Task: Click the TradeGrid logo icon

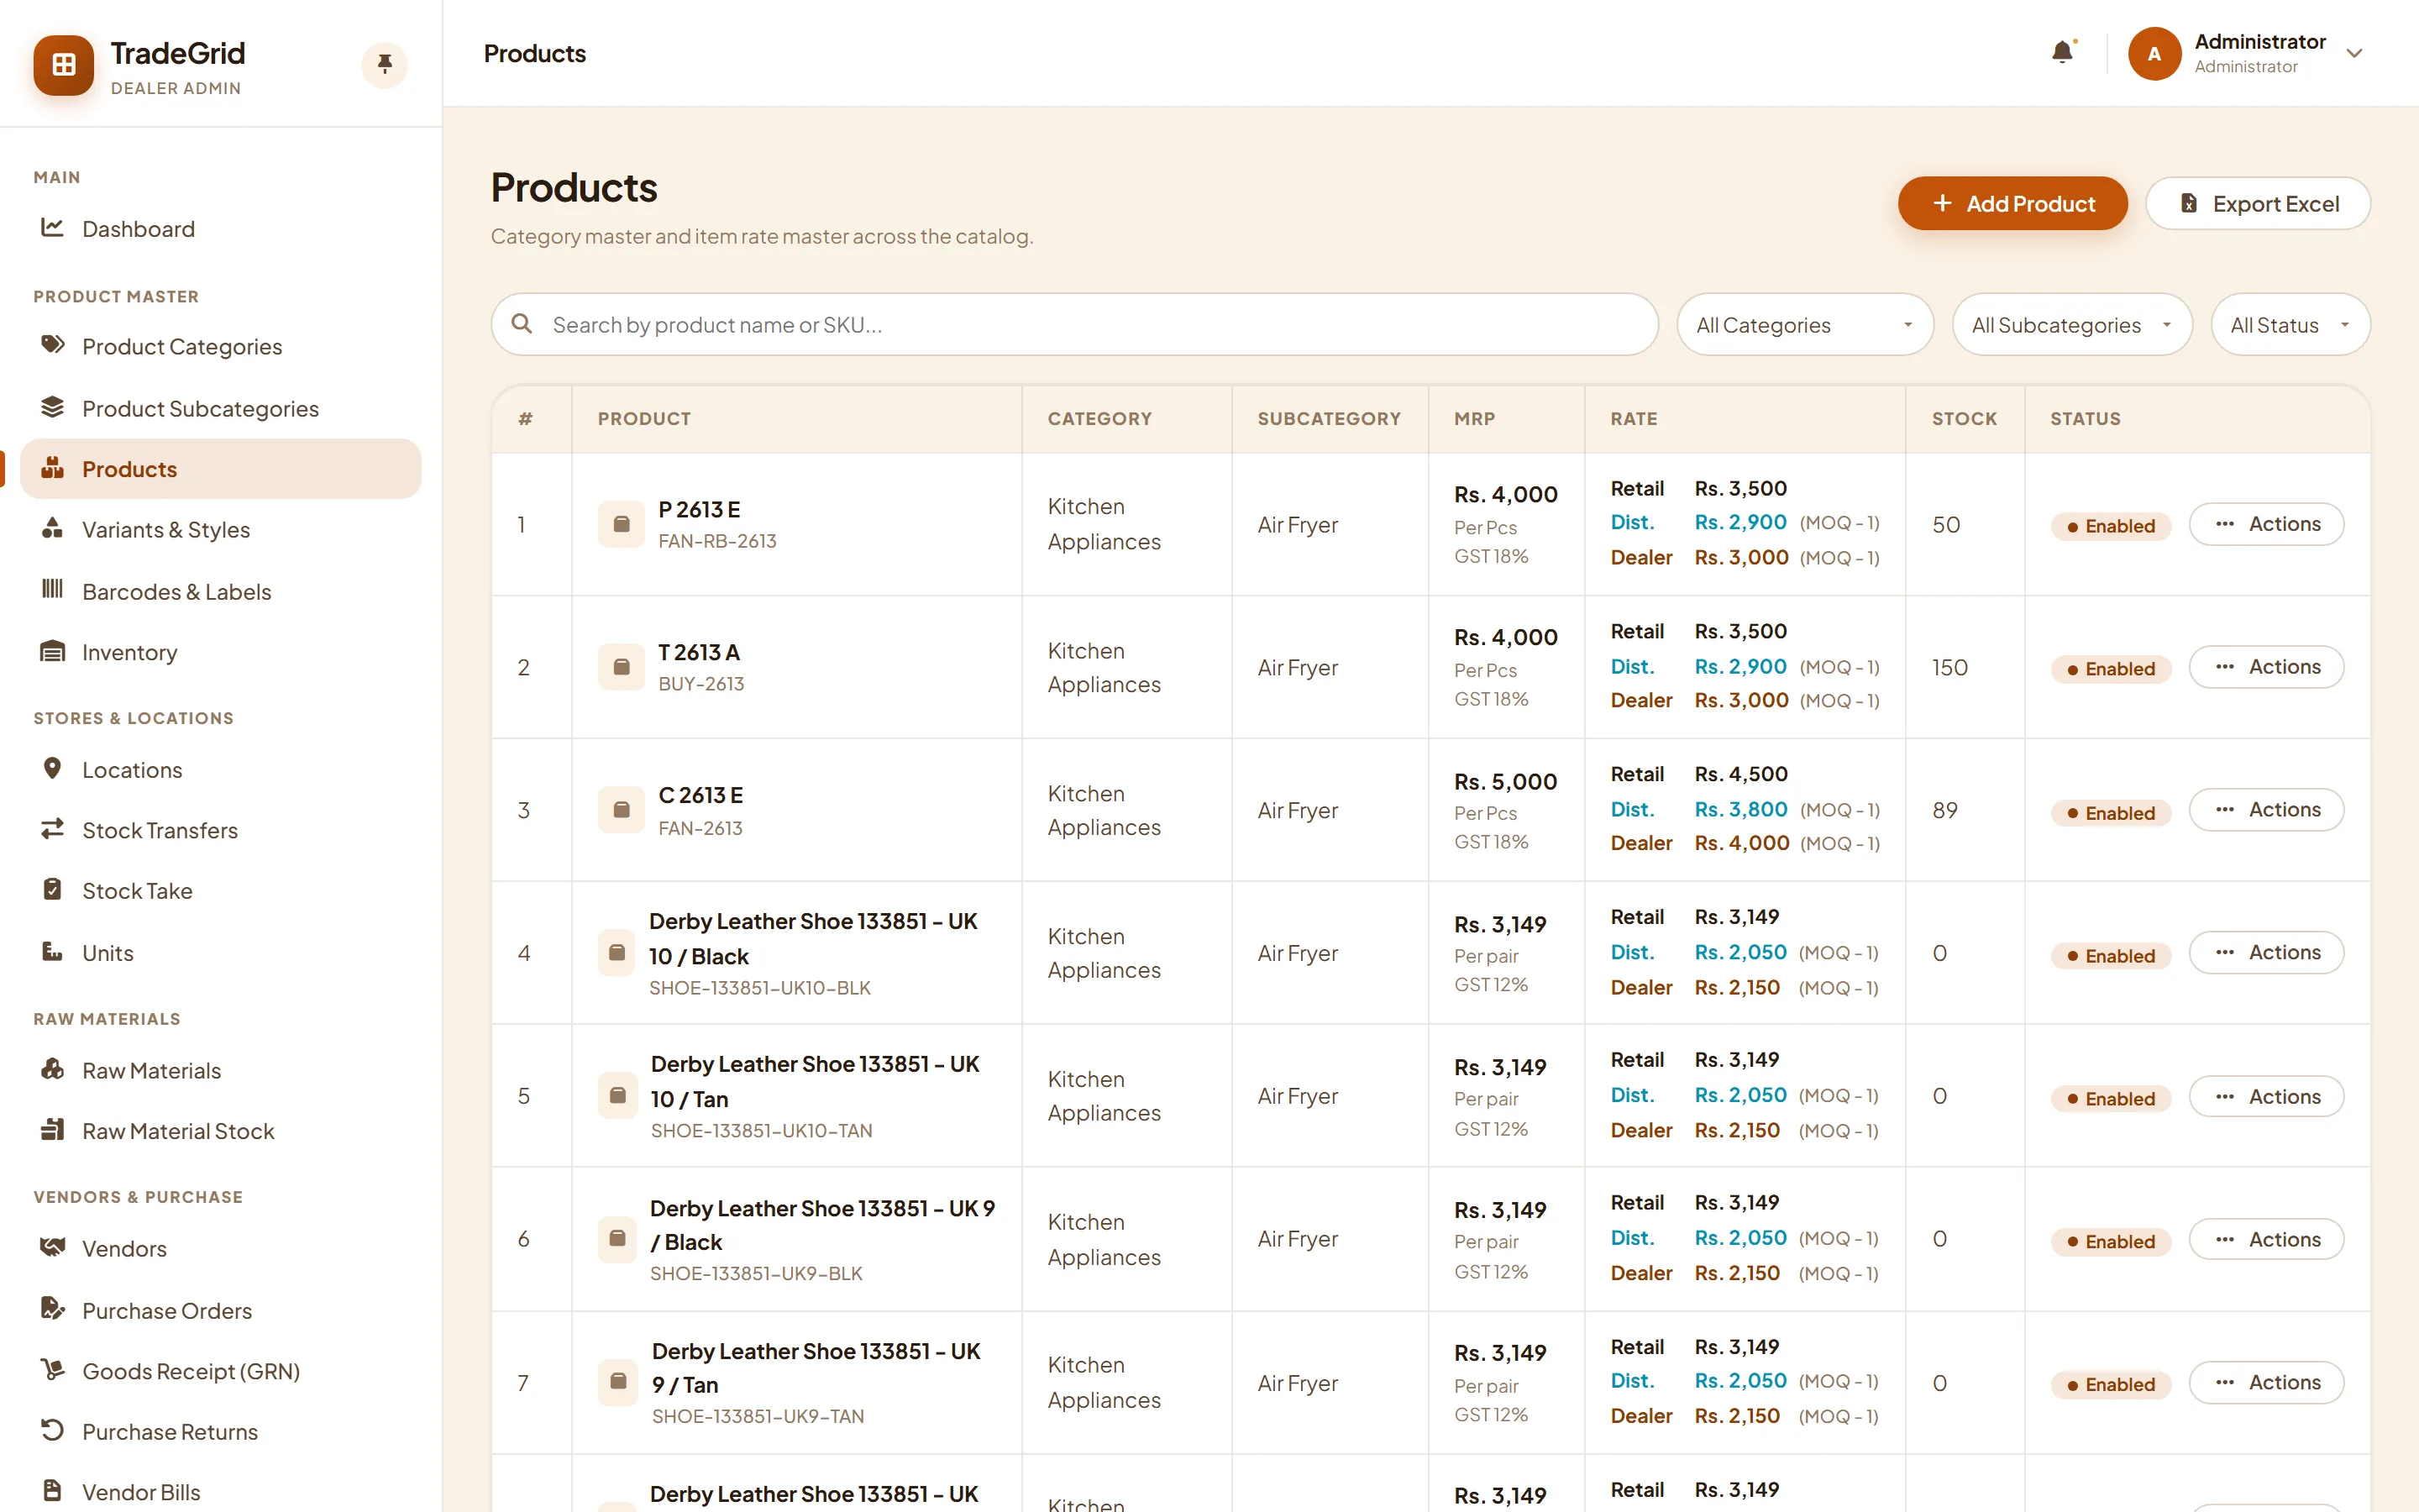Action: coord(63,65)
